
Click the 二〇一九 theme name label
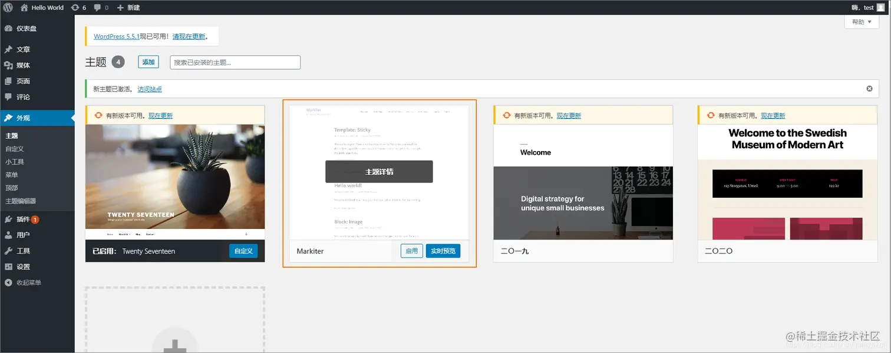(514, 251)
